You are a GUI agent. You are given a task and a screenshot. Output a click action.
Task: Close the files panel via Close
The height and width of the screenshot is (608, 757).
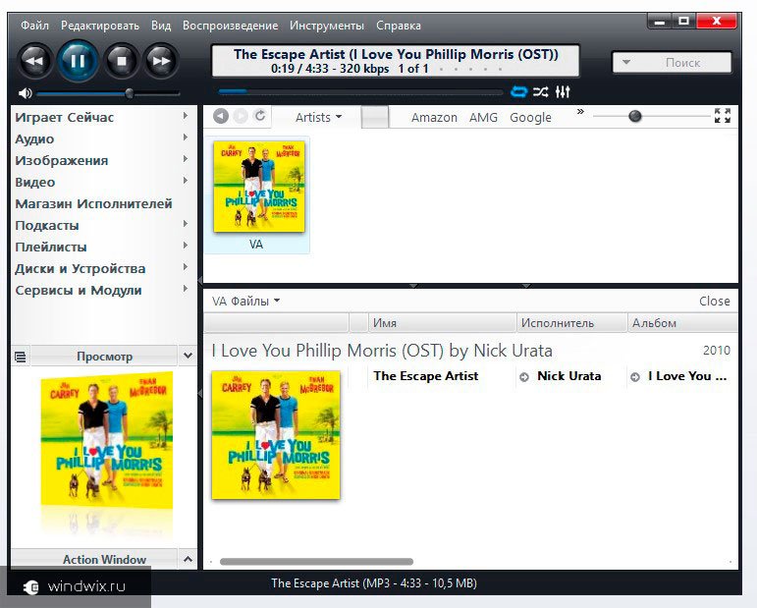714,302
